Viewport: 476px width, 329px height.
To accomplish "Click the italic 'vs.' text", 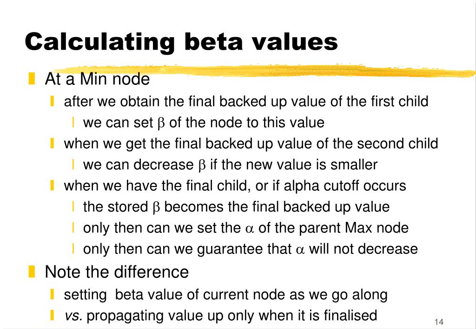I will [73, 316].
